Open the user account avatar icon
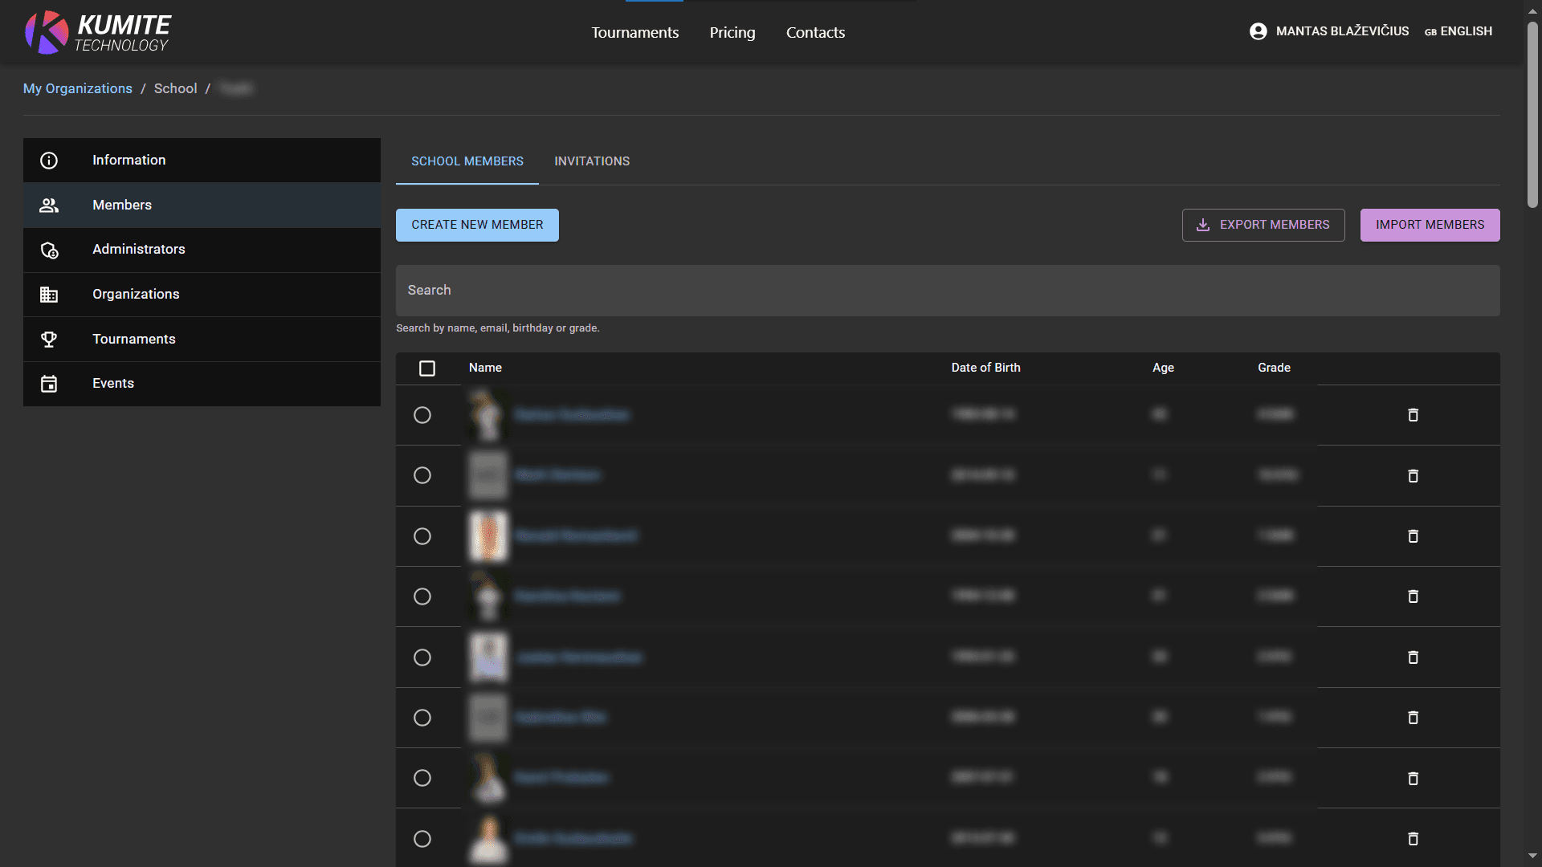Screen dimensions: 1542x867 point(1257,31)
